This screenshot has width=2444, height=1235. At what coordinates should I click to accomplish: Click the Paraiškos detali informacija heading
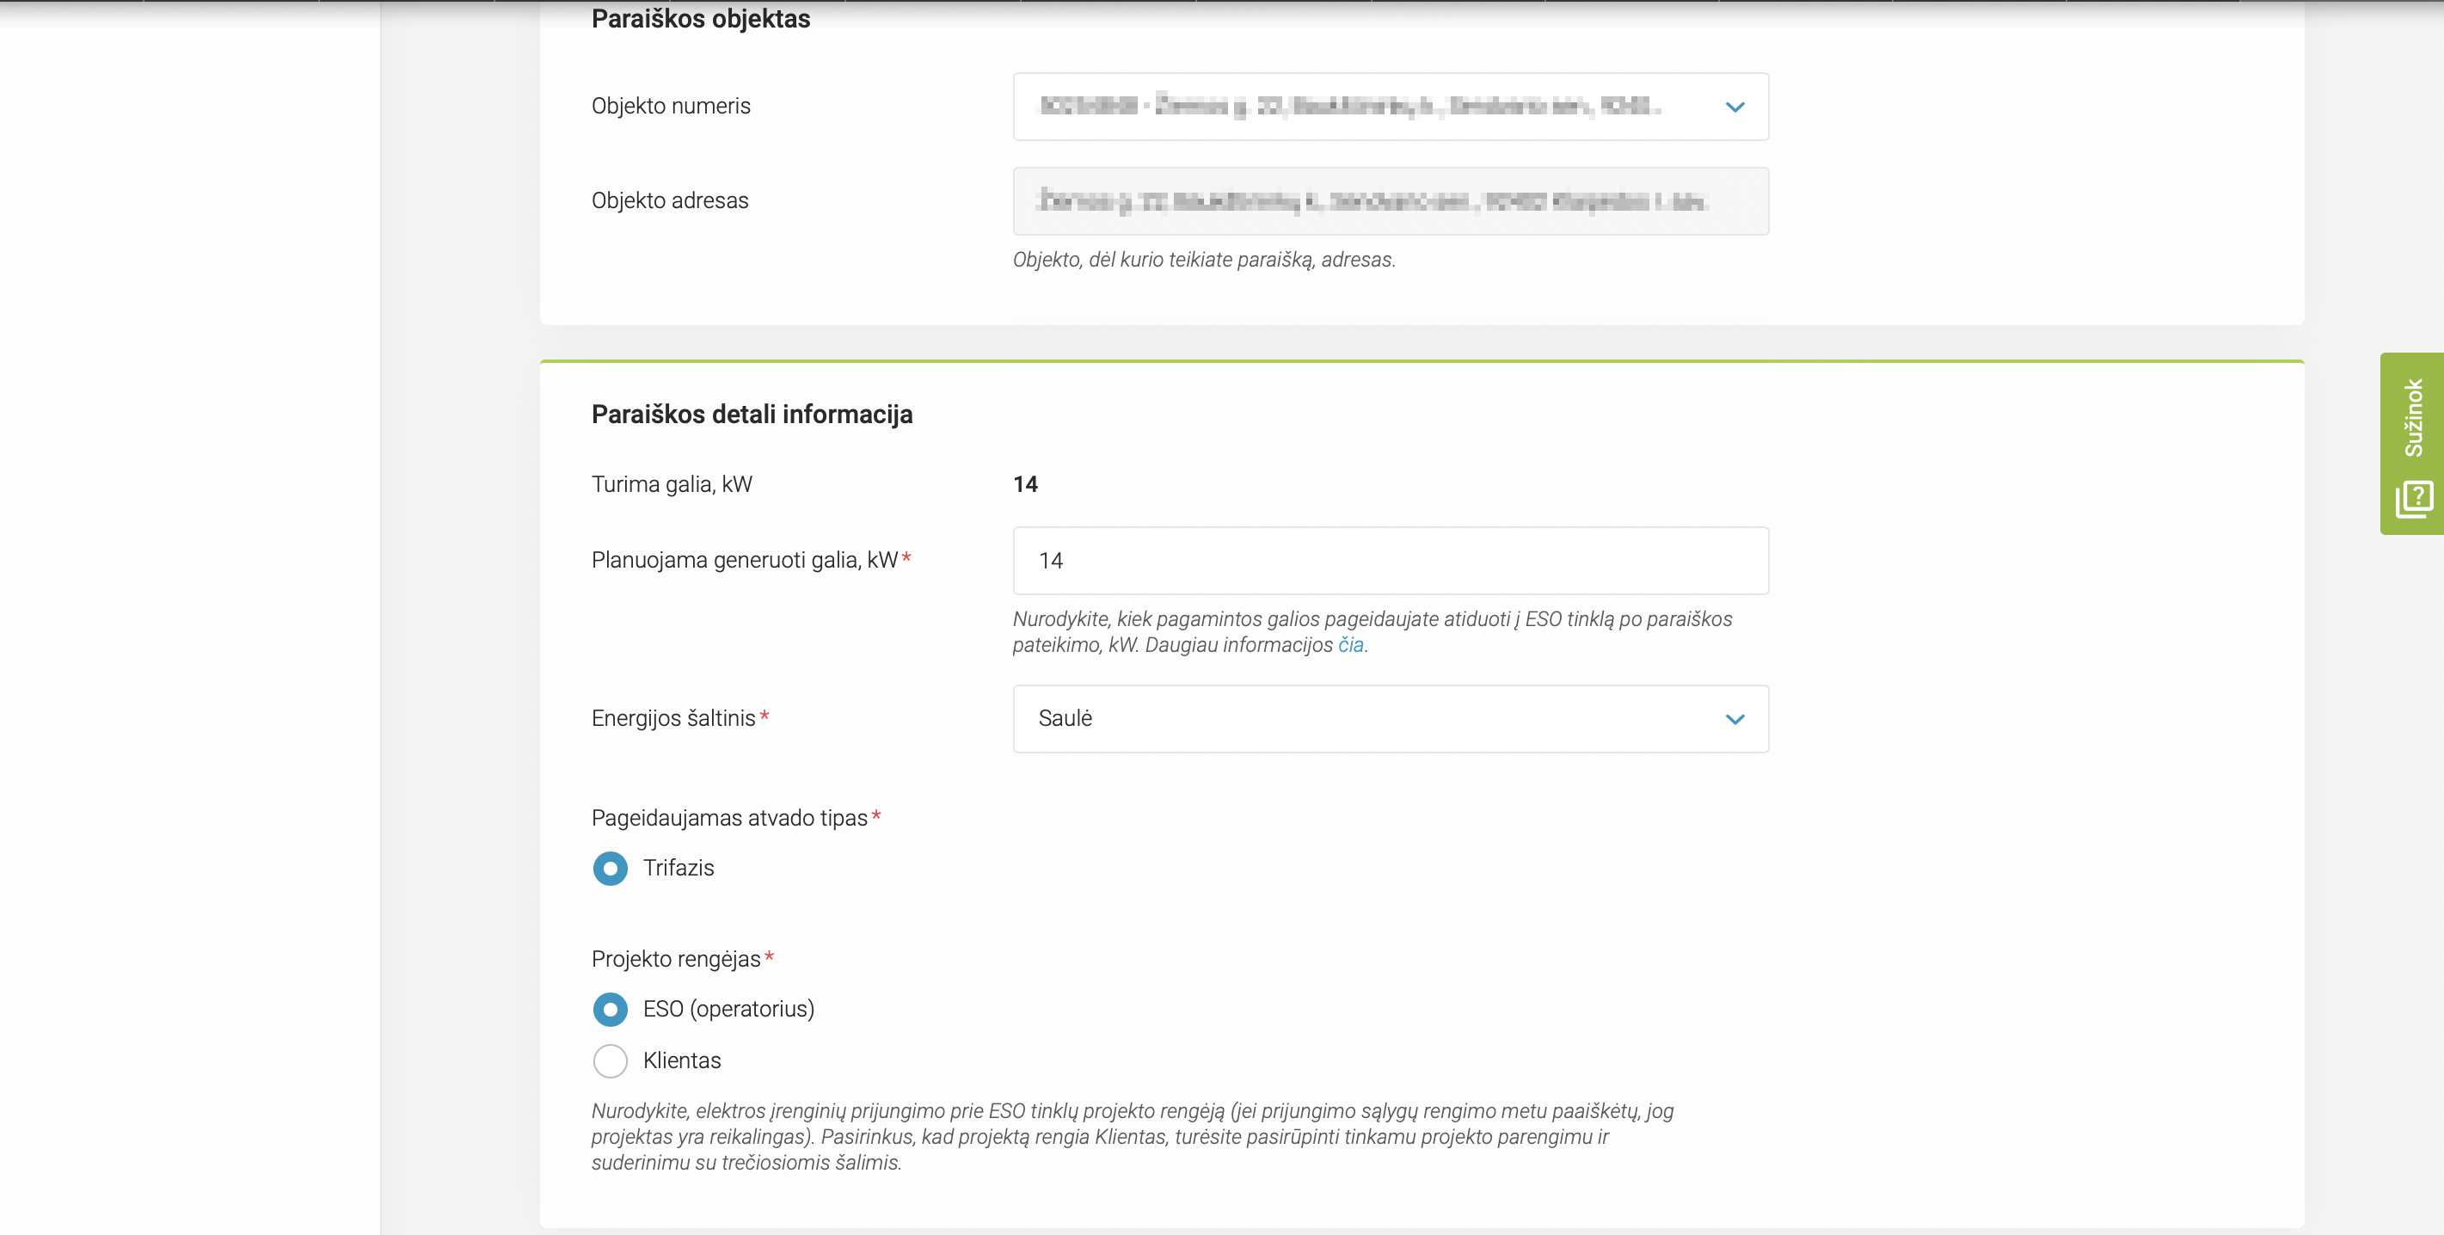click(x=752, y=415)
